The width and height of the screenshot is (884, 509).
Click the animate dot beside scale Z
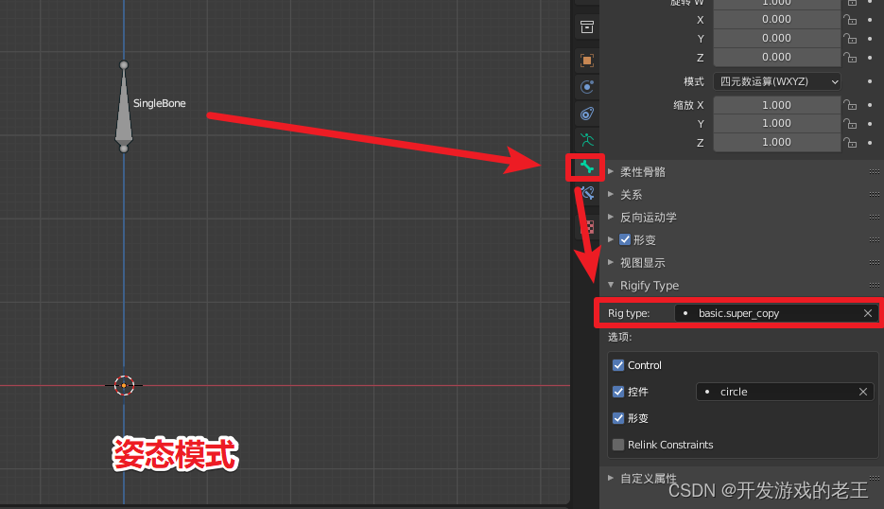pyautogui.click(x=870, y=142)
